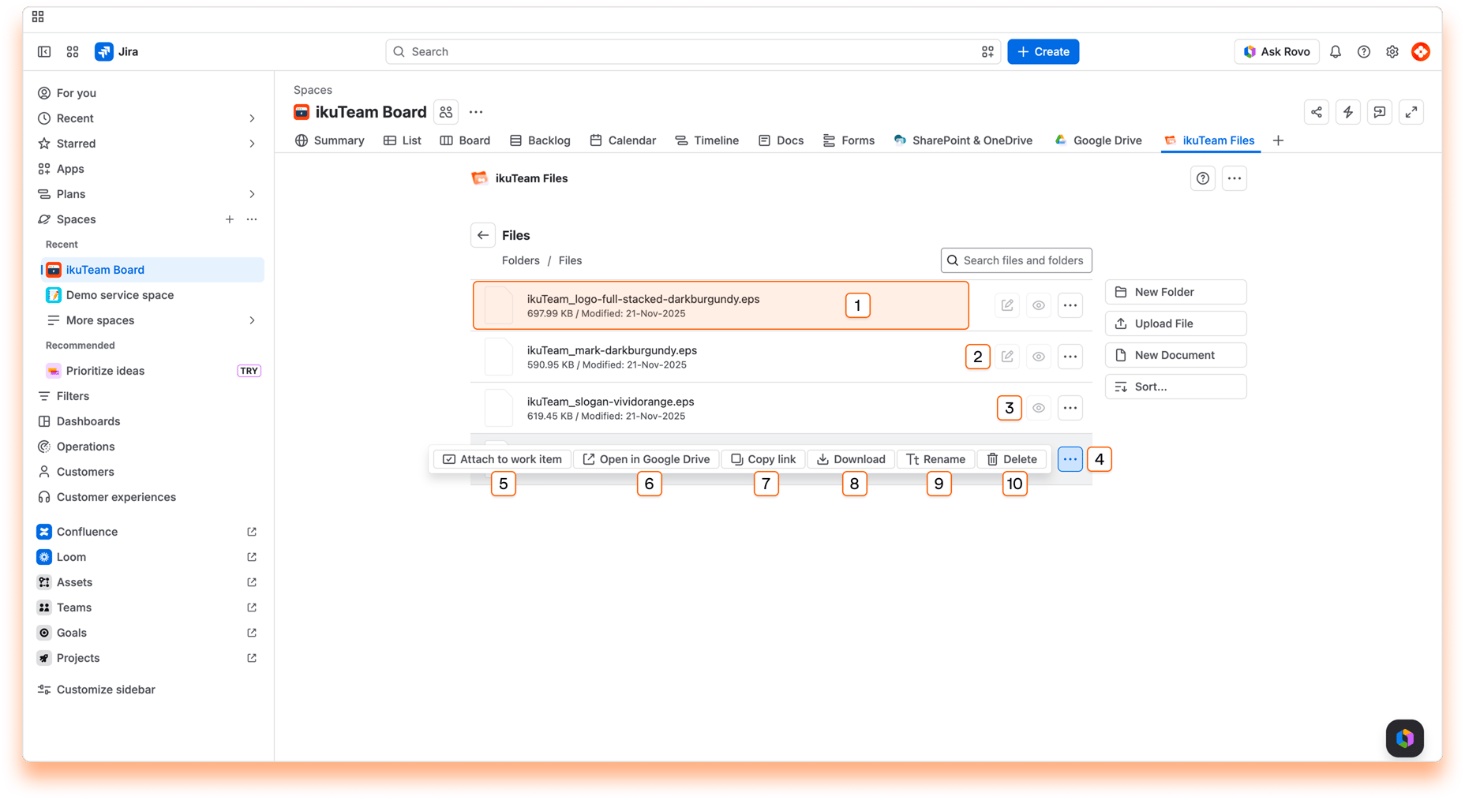Click Ask Rovo
This screenshot has width=1465, height=800.
pos(1276,51)
